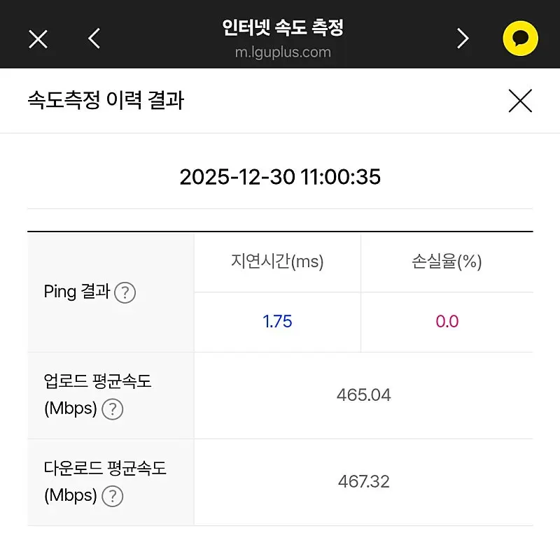The width and height of the screenshot is (560, 547).
Task: Select the 속도측정 이력 결과 heading
Action: click(x=106, y=101)
